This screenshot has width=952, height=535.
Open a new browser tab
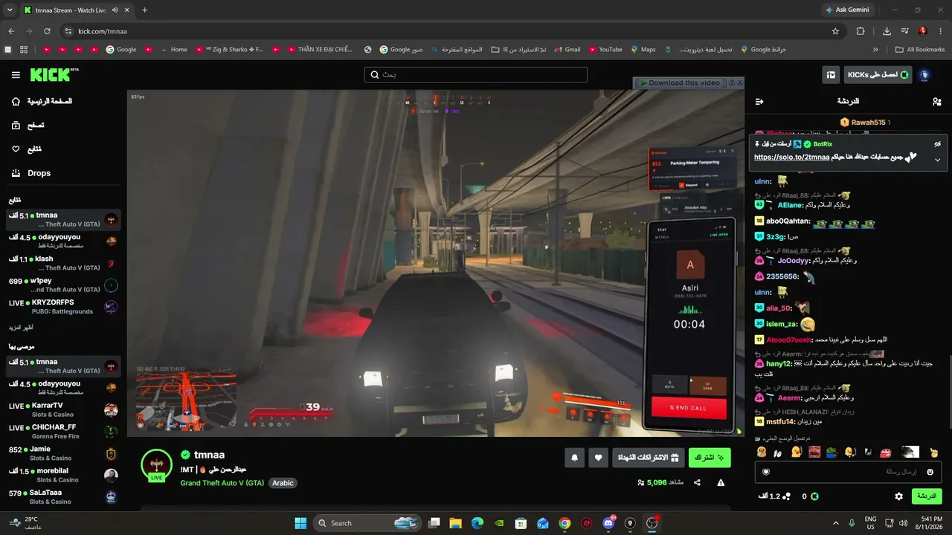[x=144, y=10]
